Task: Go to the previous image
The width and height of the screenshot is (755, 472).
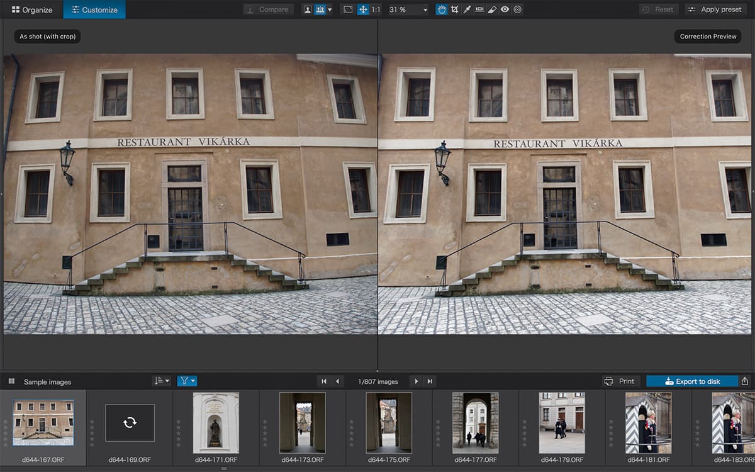Action: pyautogui.click(x=338, y=381)
